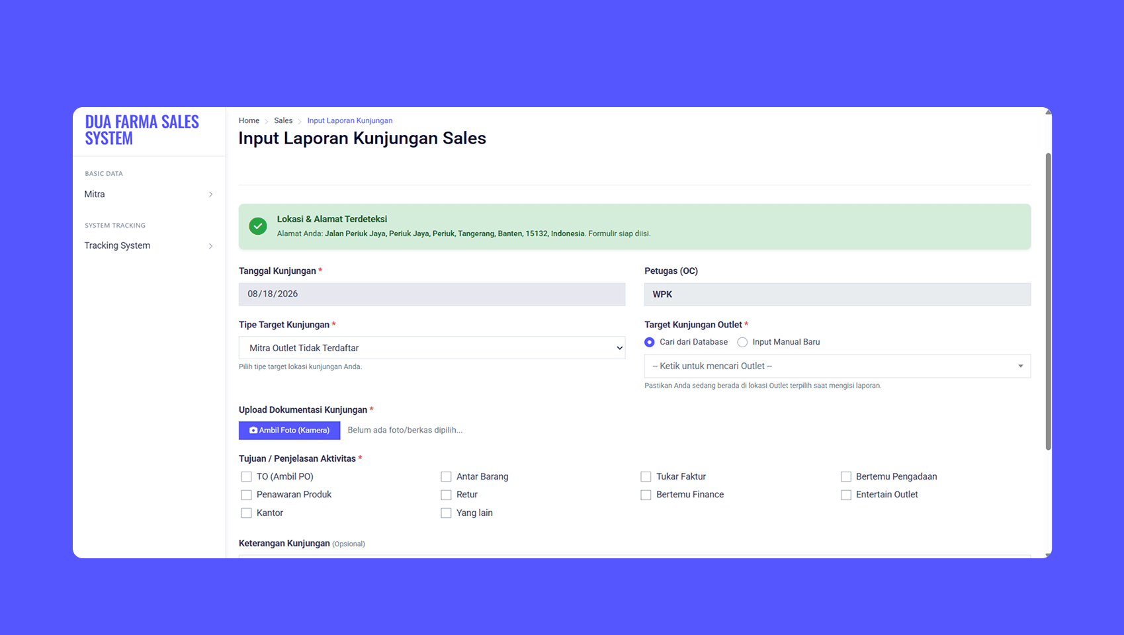1124x635 pixels.
Task: Click the SYSTEM TRACKING sidebar section label
Action: click(115, 226)
